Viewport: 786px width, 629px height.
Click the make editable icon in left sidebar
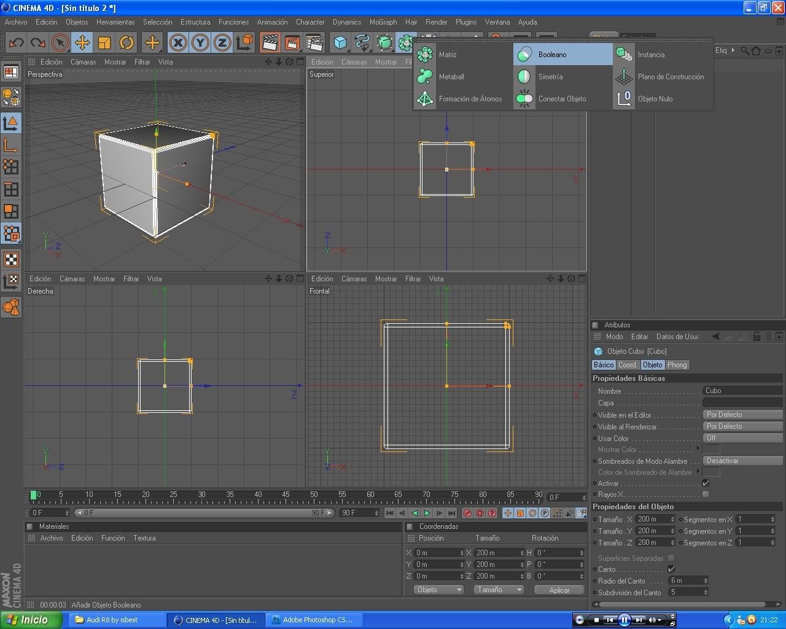point(11,97)
